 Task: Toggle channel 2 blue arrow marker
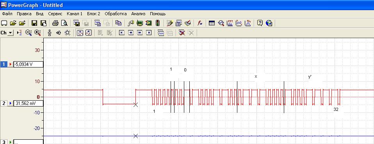10,103
